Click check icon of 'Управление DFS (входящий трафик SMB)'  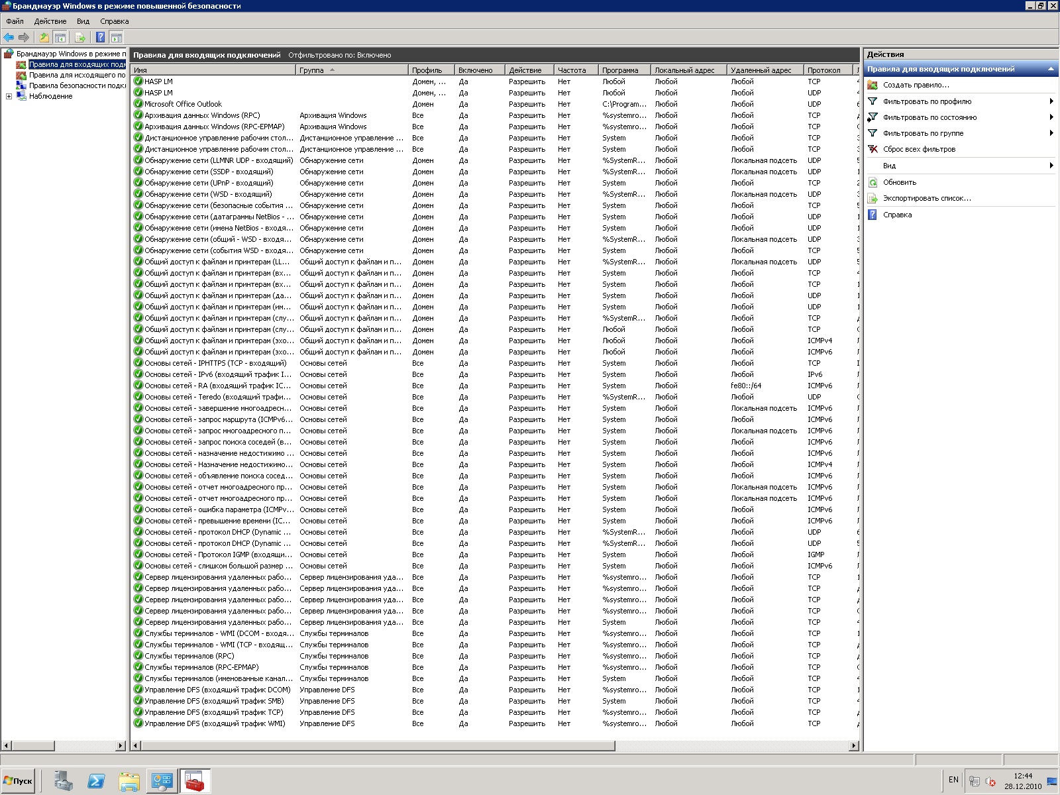138,701
